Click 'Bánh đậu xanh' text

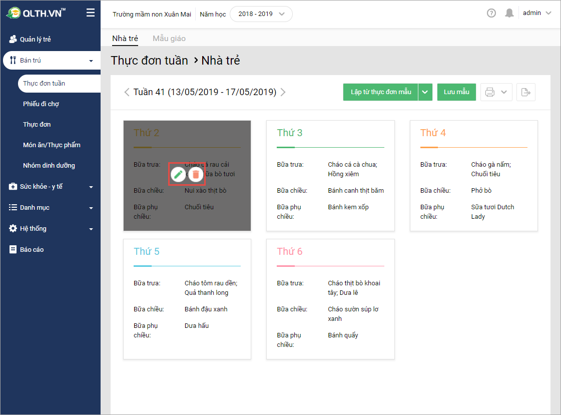tap(206, 309)
